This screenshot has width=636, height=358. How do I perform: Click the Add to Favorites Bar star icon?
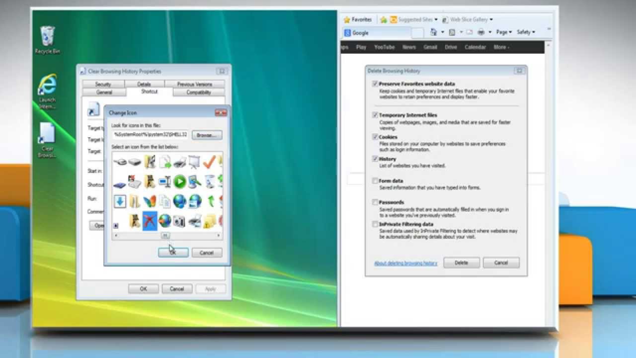[x=384, y=20]
